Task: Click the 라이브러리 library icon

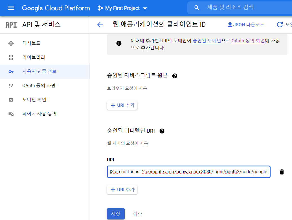Action: [x=11, y=58]
